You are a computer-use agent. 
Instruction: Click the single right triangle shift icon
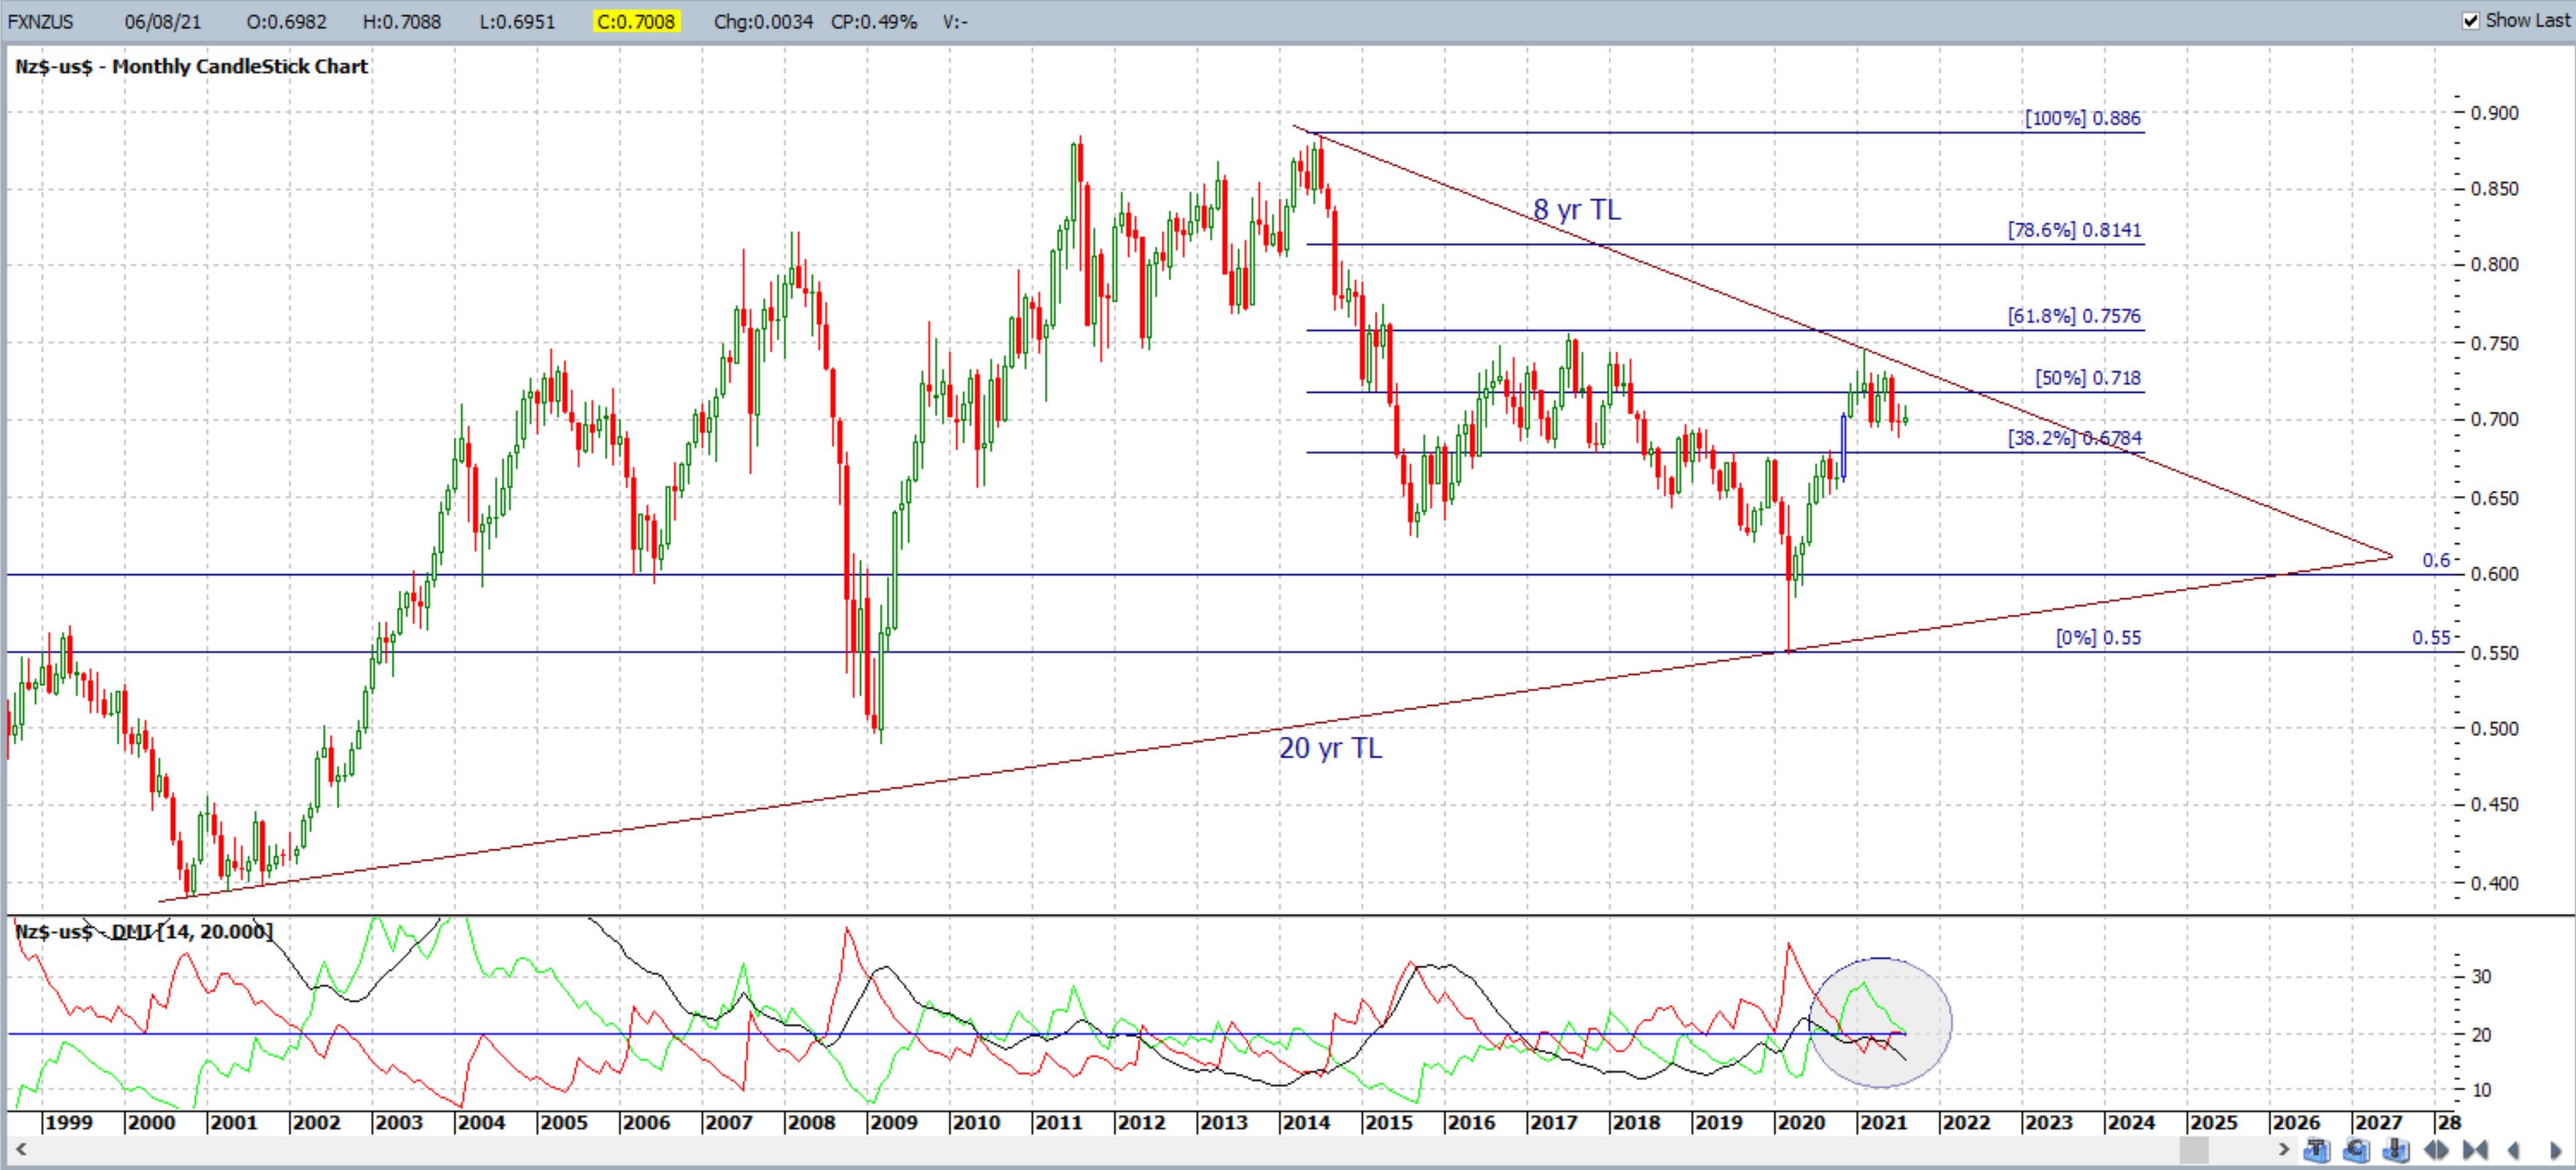click(x=2555, y=1150)
